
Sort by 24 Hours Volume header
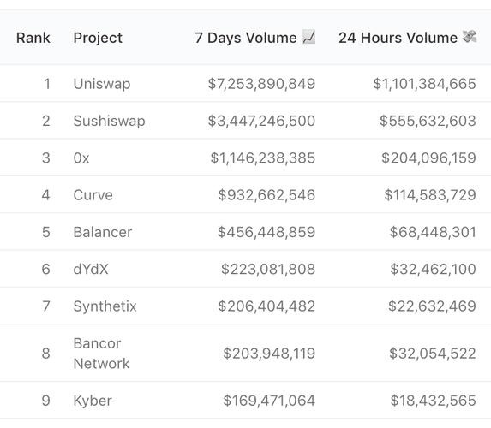tap(398, 38)
